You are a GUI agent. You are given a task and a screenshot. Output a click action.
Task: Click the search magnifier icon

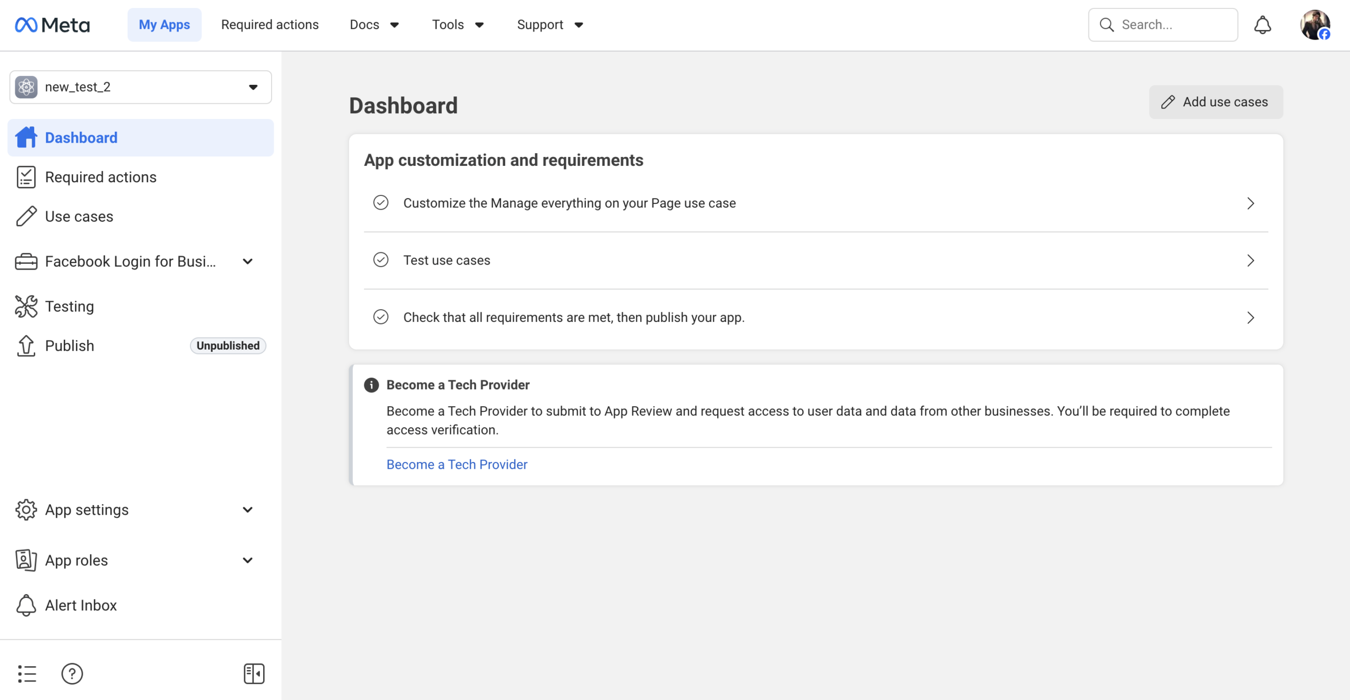1107,25
